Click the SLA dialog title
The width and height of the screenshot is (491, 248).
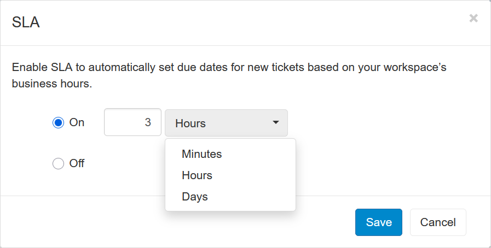pyautogui.click(x=26, y=22)
